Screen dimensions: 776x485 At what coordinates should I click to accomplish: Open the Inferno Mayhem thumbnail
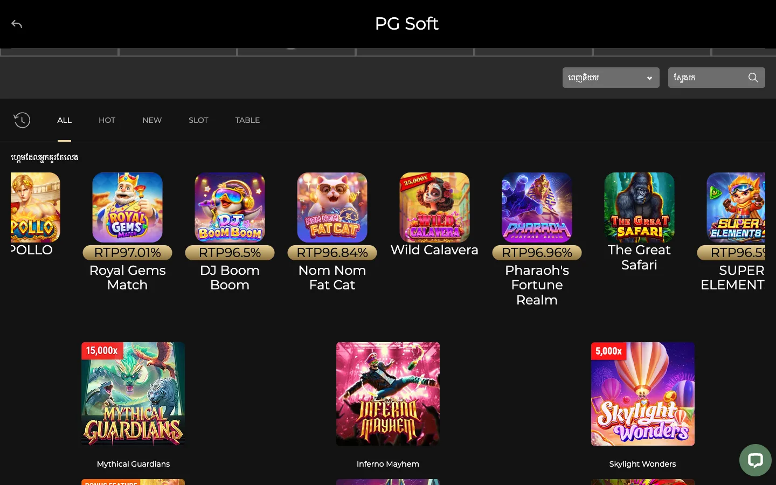[x=388, y=394]
